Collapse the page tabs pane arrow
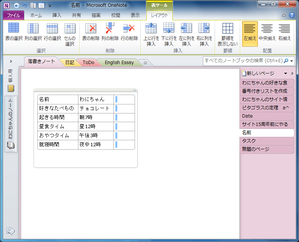Screen dimensions: 299x242 click(292, 74)
